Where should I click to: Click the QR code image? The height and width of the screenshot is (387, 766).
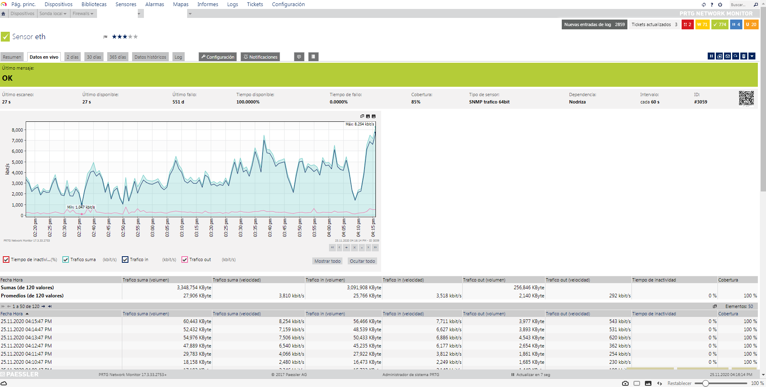click(x=746, y=98)
